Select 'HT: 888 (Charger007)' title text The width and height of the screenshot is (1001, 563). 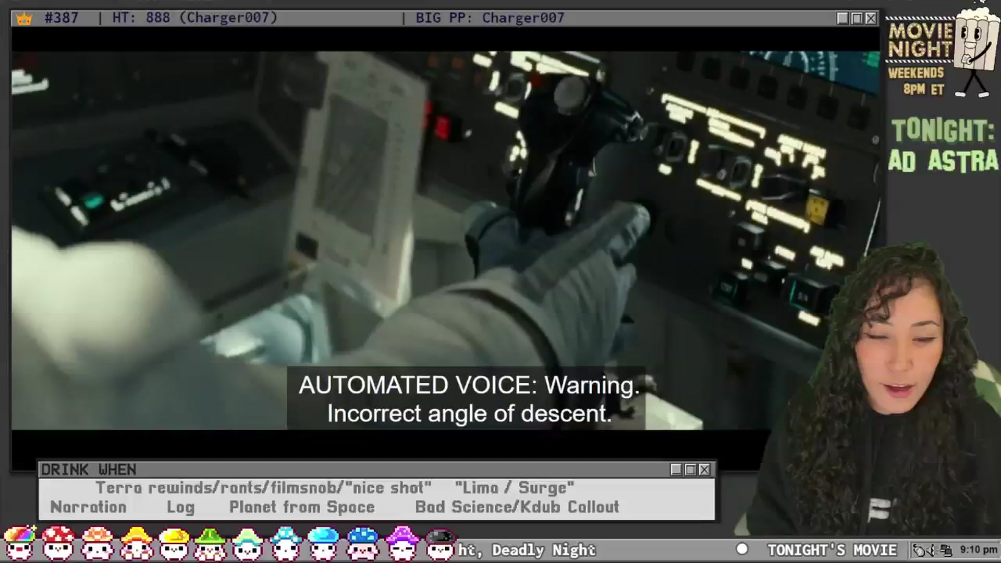point(195,18)
